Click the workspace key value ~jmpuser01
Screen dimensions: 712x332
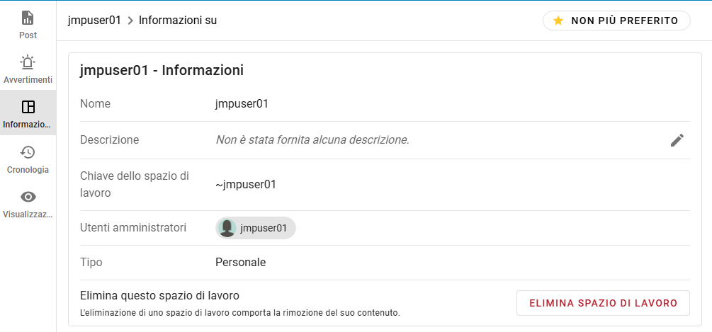point(246,185)
